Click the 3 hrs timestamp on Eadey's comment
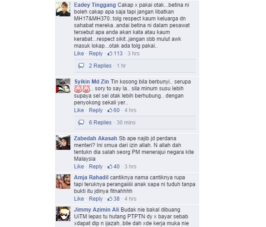 (x=133, y=54)
